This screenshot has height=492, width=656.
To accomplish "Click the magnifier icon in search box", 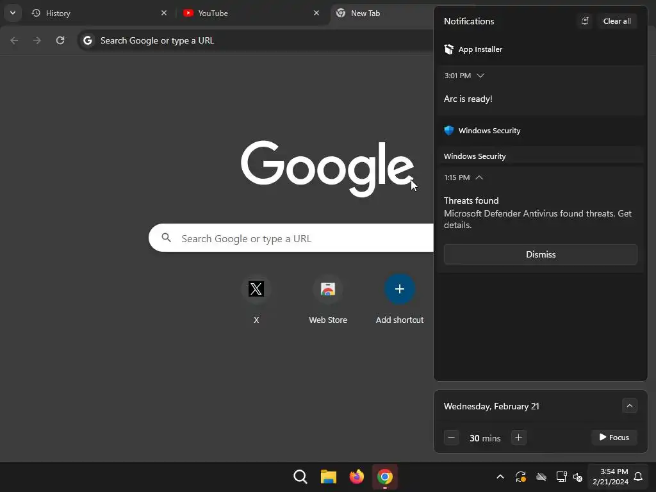I will coord(166,238).
